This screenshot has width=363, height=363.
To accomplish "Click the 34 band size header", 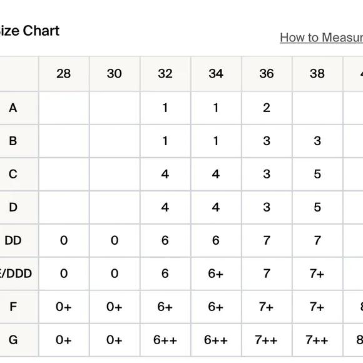I will pyautogui.click(x=216, y=74).
